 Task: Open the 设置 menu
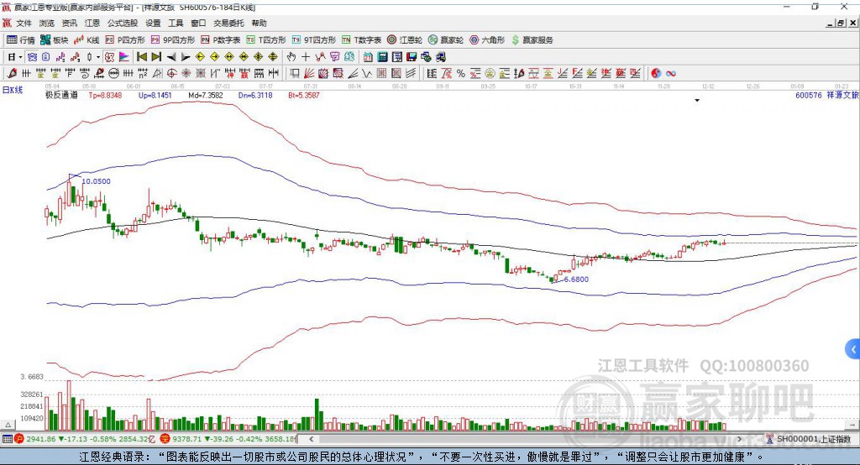tap(153, 23)
